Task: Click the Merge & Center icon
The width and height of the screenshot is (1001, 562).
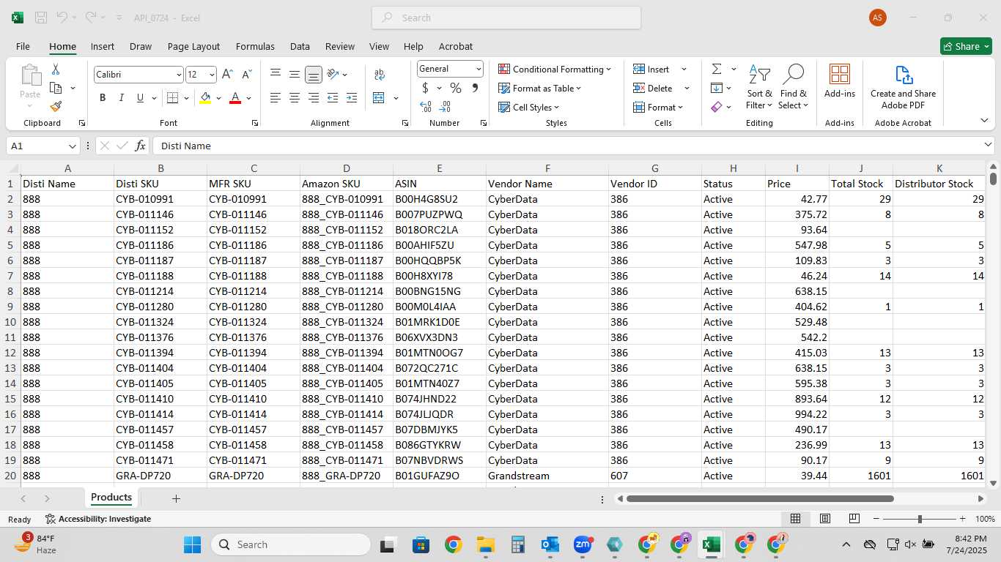Action: 379,98
